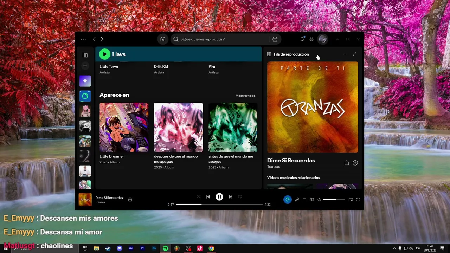Expand the Now Playing view
The width and height of the screenshot is (450, 253).
point(354,54)
